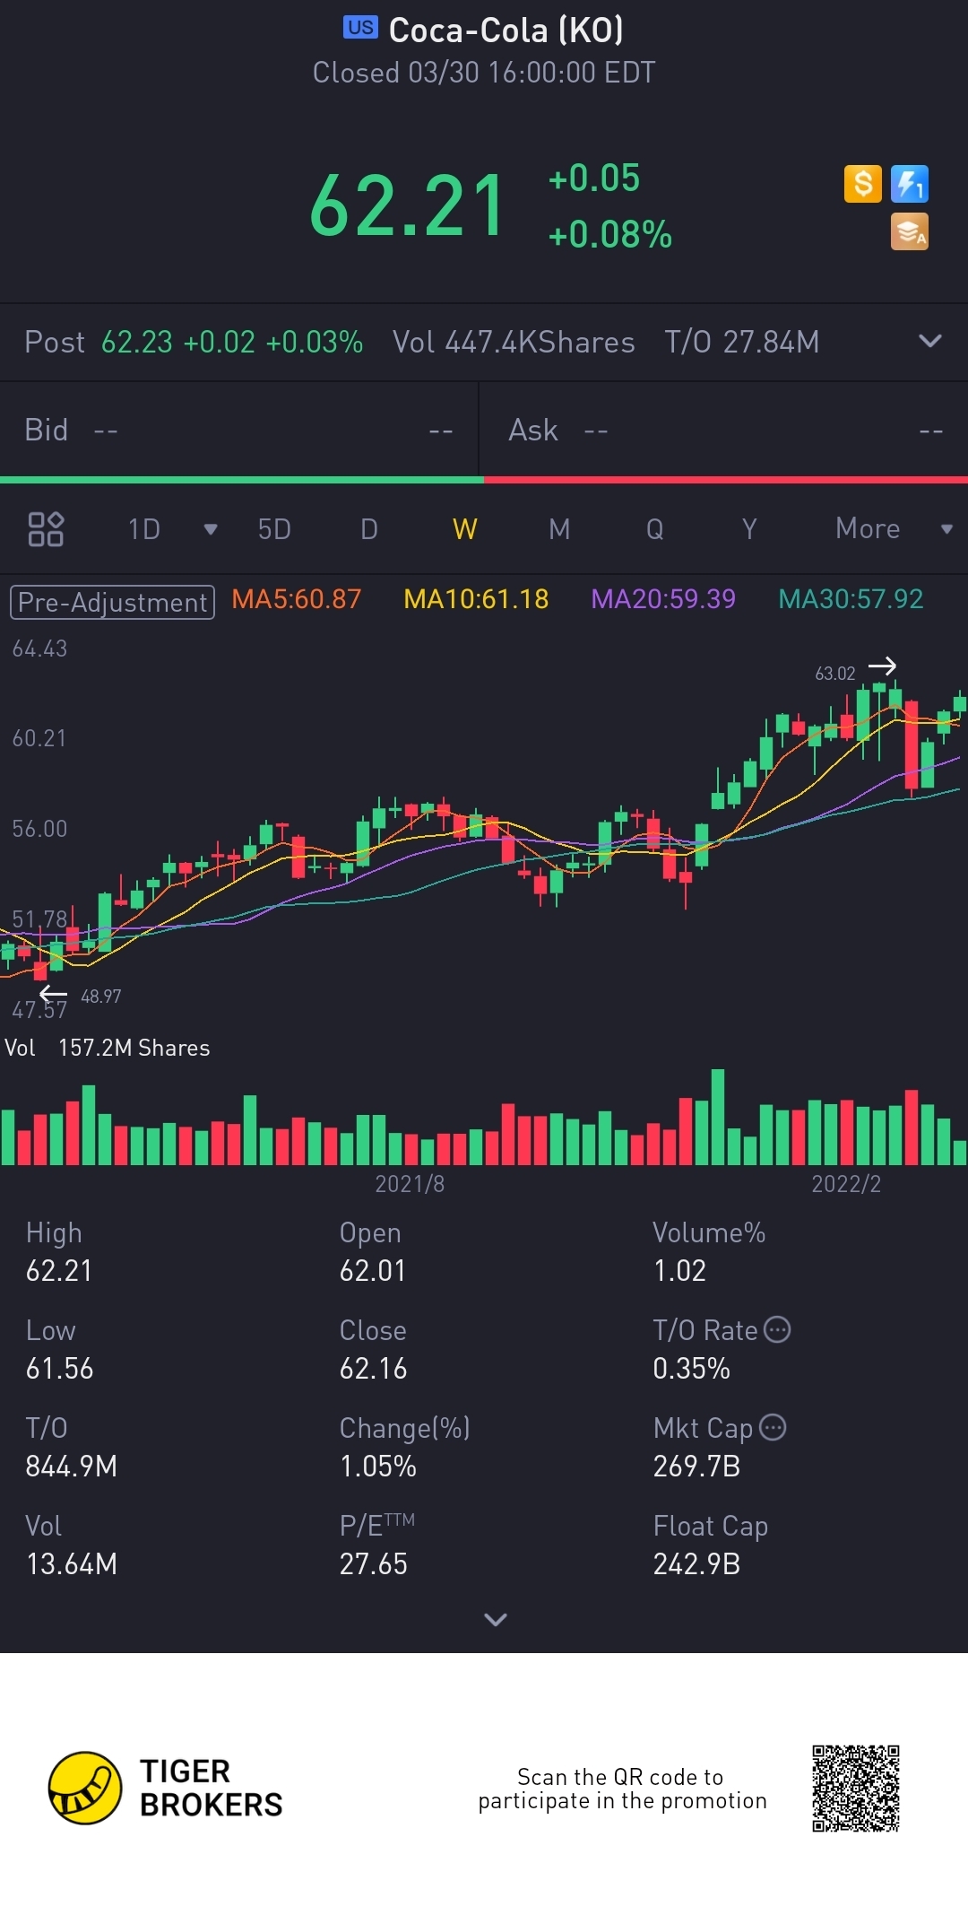Tap the MA20:59.39 indicator label
This screenshot has height=1924, width=968.
point(663,599)
